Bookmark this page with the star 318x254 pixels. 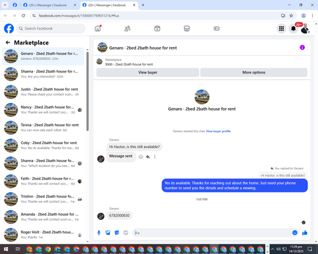(291, 16)
